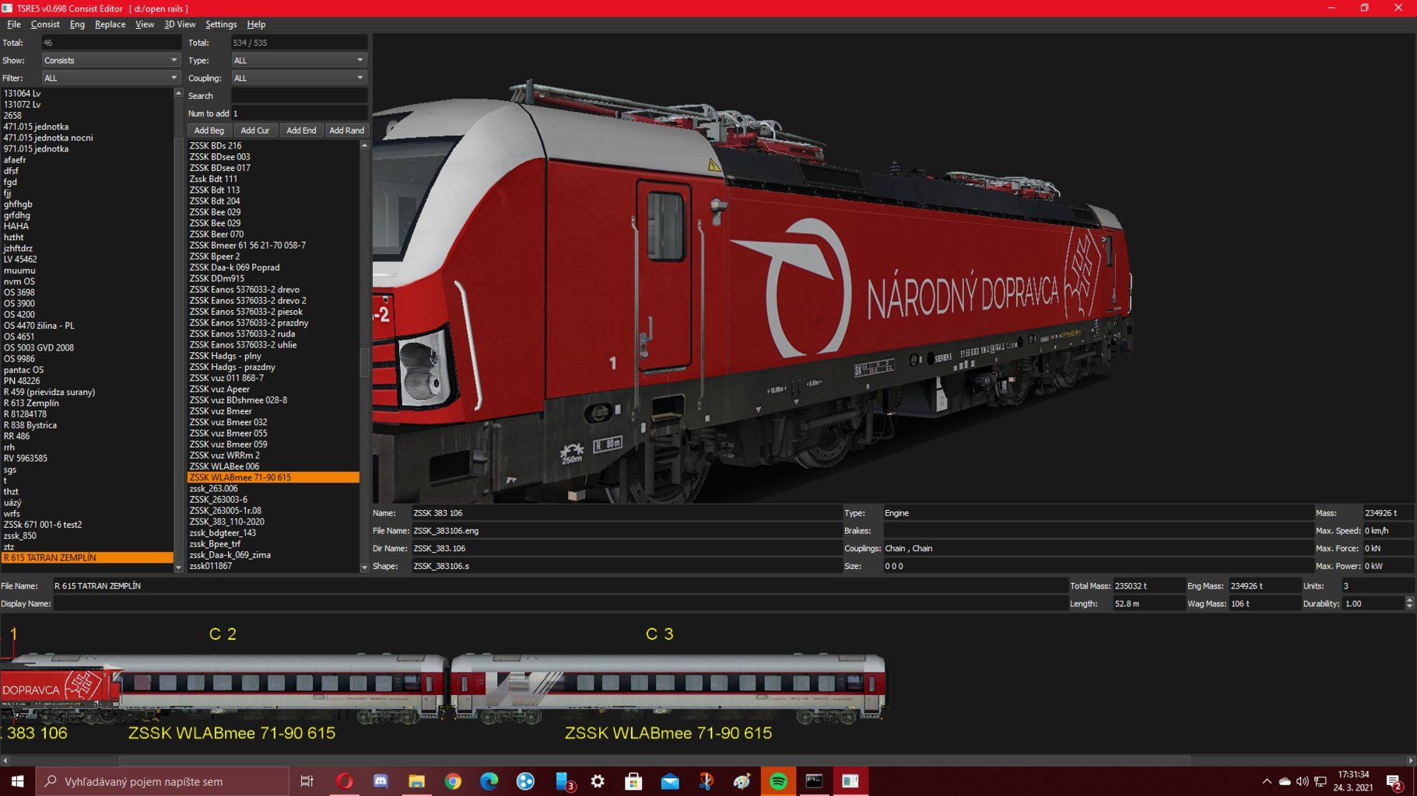Open Discord from the taskbar
Image resolution: width=1417 pixels, height=796 pixels.
point(381,781)
